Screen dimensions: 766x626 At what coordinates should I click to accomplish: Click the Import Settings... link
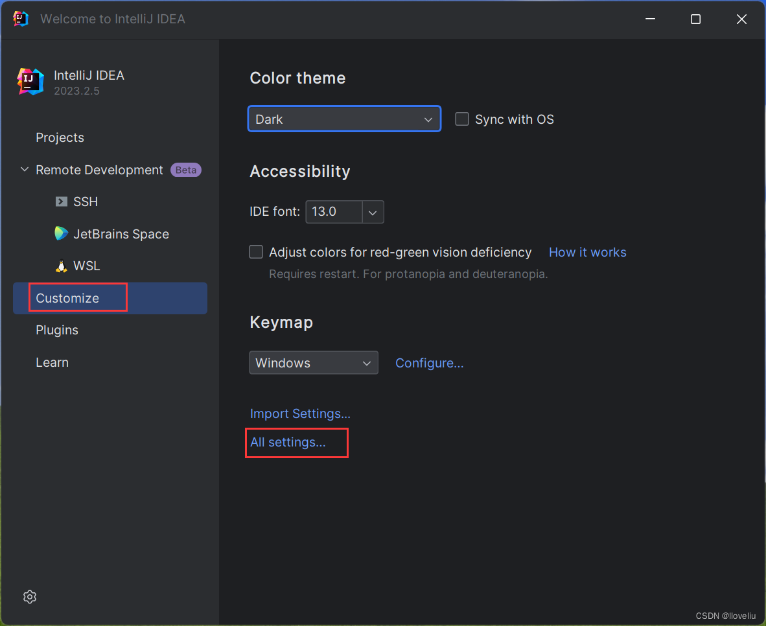(x=300, y=413)
